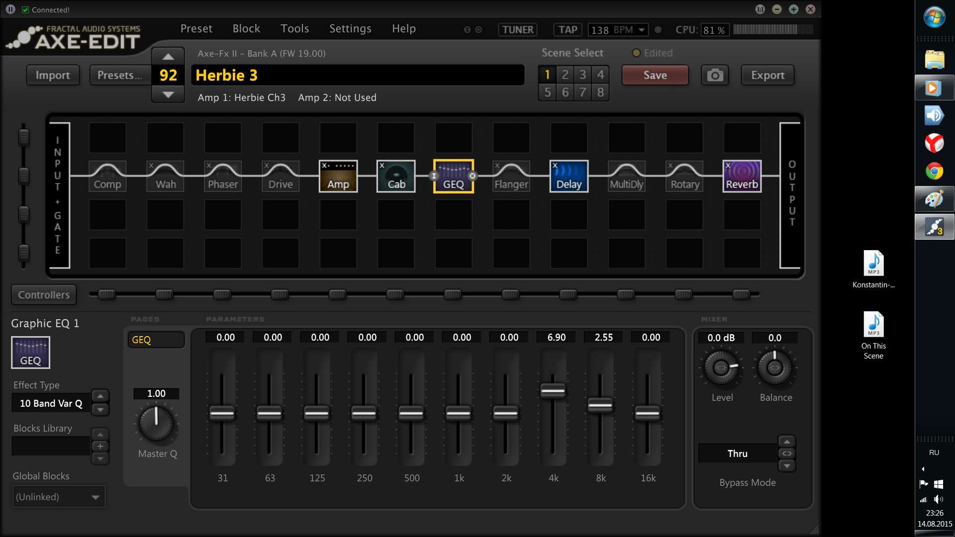Open the Presets browser button
This screenshot has width=955, height=537.
point(120,75)
